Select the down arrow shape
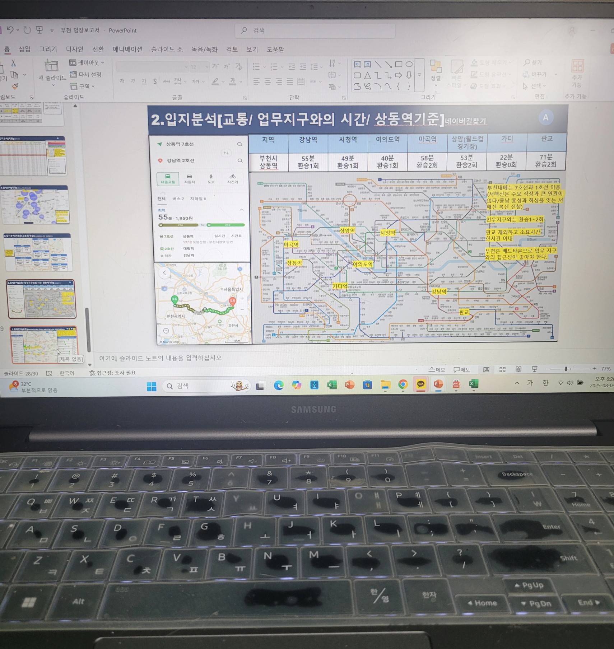Viewport: 614px width, 649px height. coord(409,75)
